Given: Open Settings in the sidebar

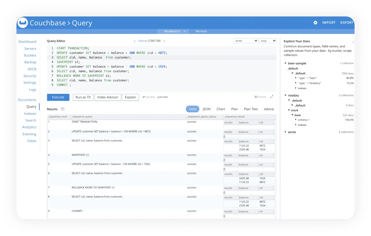Looking at the screenshot, I should tap(30, 83).
